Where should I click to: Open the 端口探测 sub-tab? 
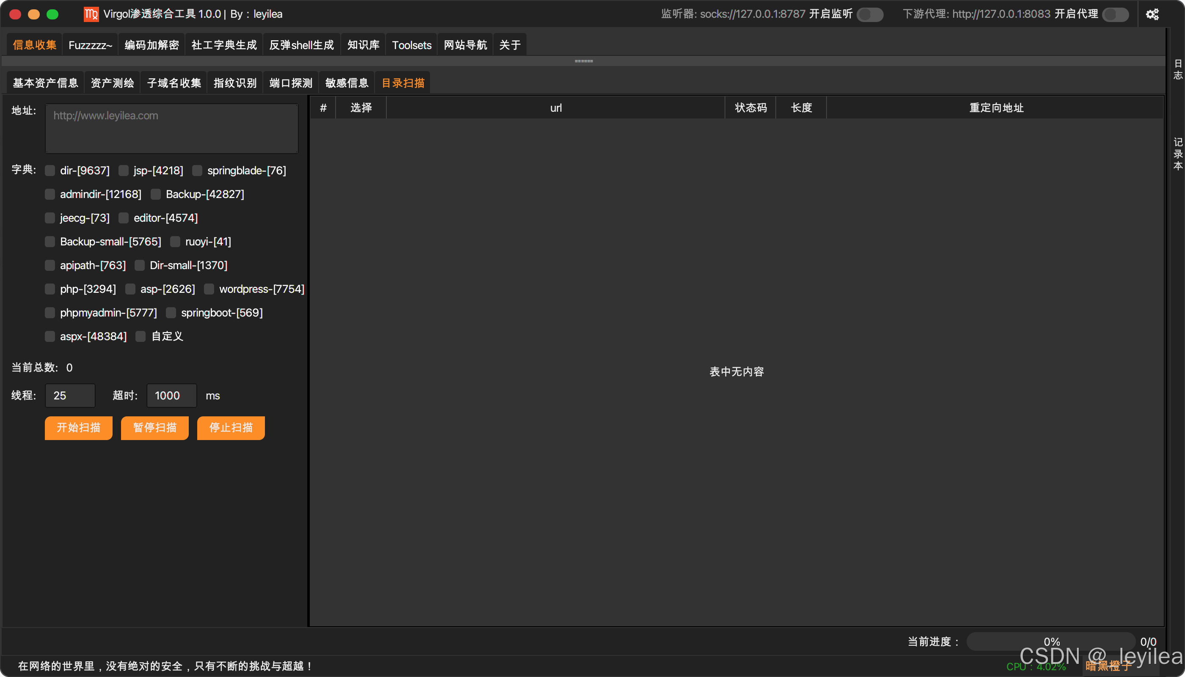coord(291,83)
